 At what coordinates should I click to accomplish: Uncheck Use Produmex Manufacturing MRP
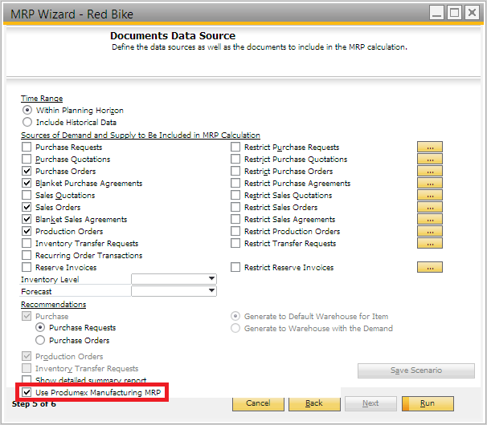coord(27,393)
